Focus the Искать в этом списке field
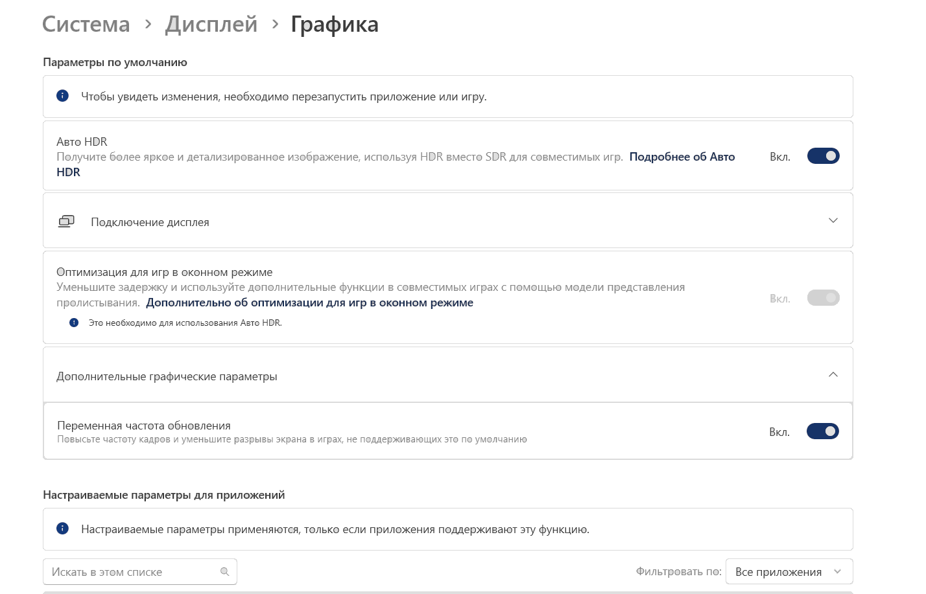Viewport: 926px width, 594px height. 140,572
